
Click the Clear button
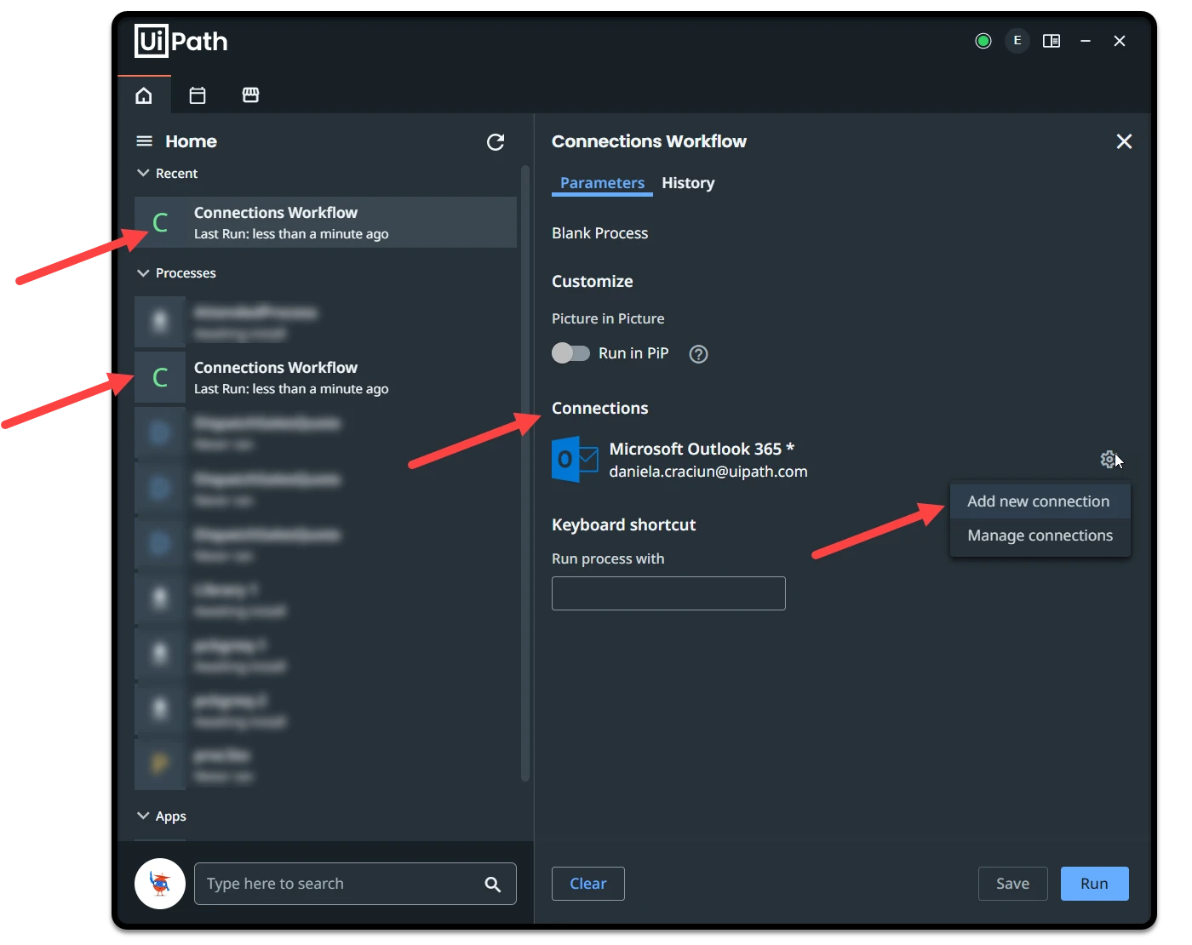tap(588, 884)
